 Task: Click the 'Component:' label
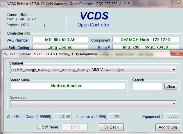[x=101, y=40]
